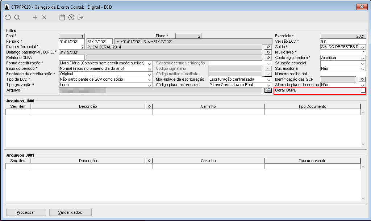371x221 pixels.
Task: Open the Modalidade da escrituração dropdown
Action: tap(269, 80)
